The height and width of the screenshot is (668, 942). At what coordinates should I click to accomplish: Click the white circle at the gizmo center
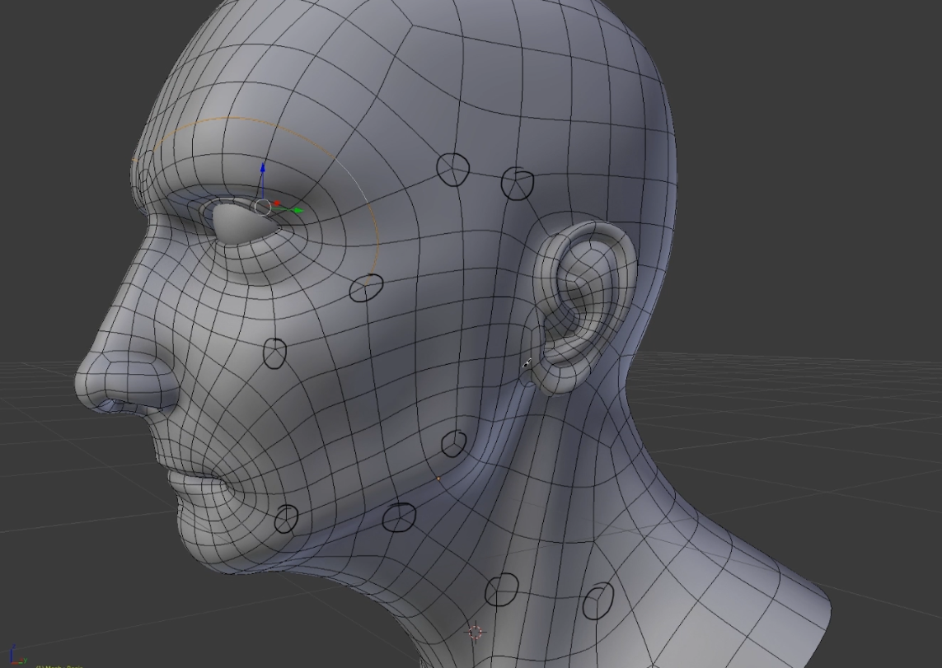tap(263, 208)
